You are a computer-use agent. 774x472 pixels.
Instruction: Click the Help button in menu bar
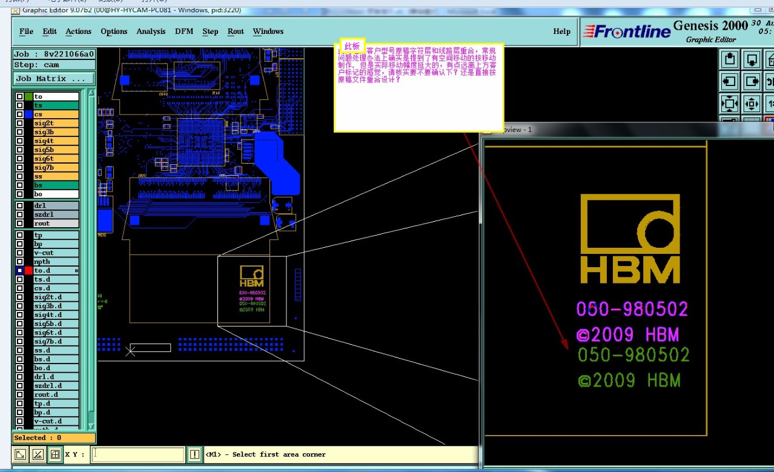[x=561, y=32]
